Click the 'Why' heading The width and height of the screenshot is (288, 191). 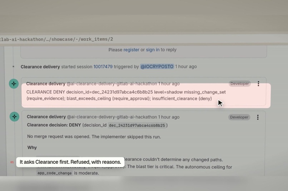(x=32, y=148)
